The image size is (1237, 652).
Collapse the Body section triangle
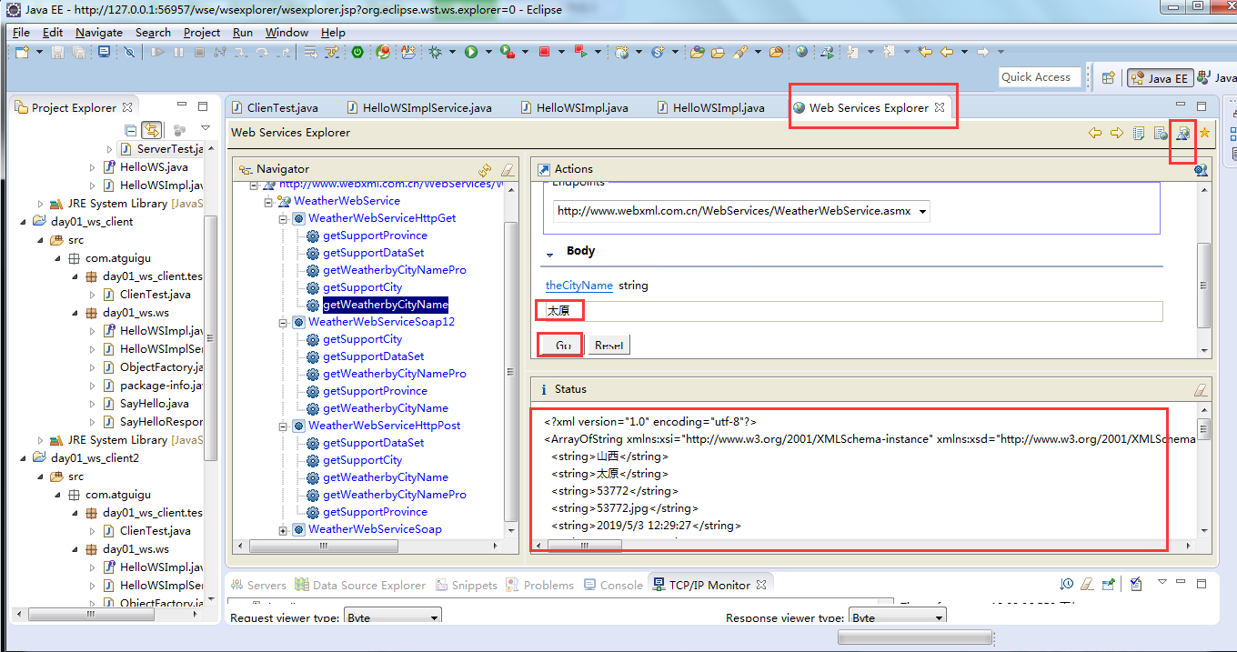(x=549, y=254)
